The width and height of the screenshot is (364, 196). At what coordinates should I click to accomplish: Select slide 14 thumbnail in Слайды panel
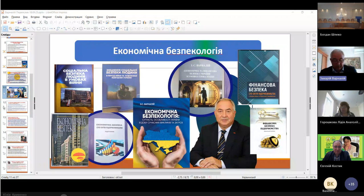(x=17, y=137)
